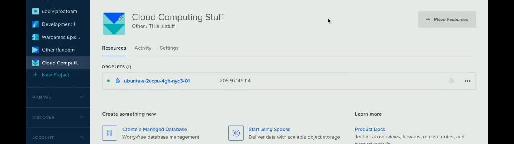This screenshot has width=514, height=144.
Task: Click the Other Random project icon
Action: click(35, 50)
